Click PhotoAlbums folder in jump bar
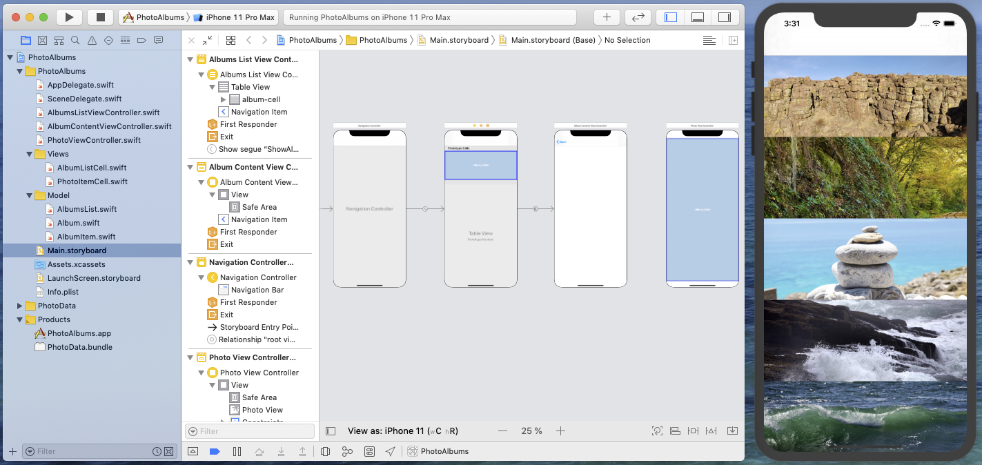This screenshot has height=465, width=982. (x=377, y=40)
